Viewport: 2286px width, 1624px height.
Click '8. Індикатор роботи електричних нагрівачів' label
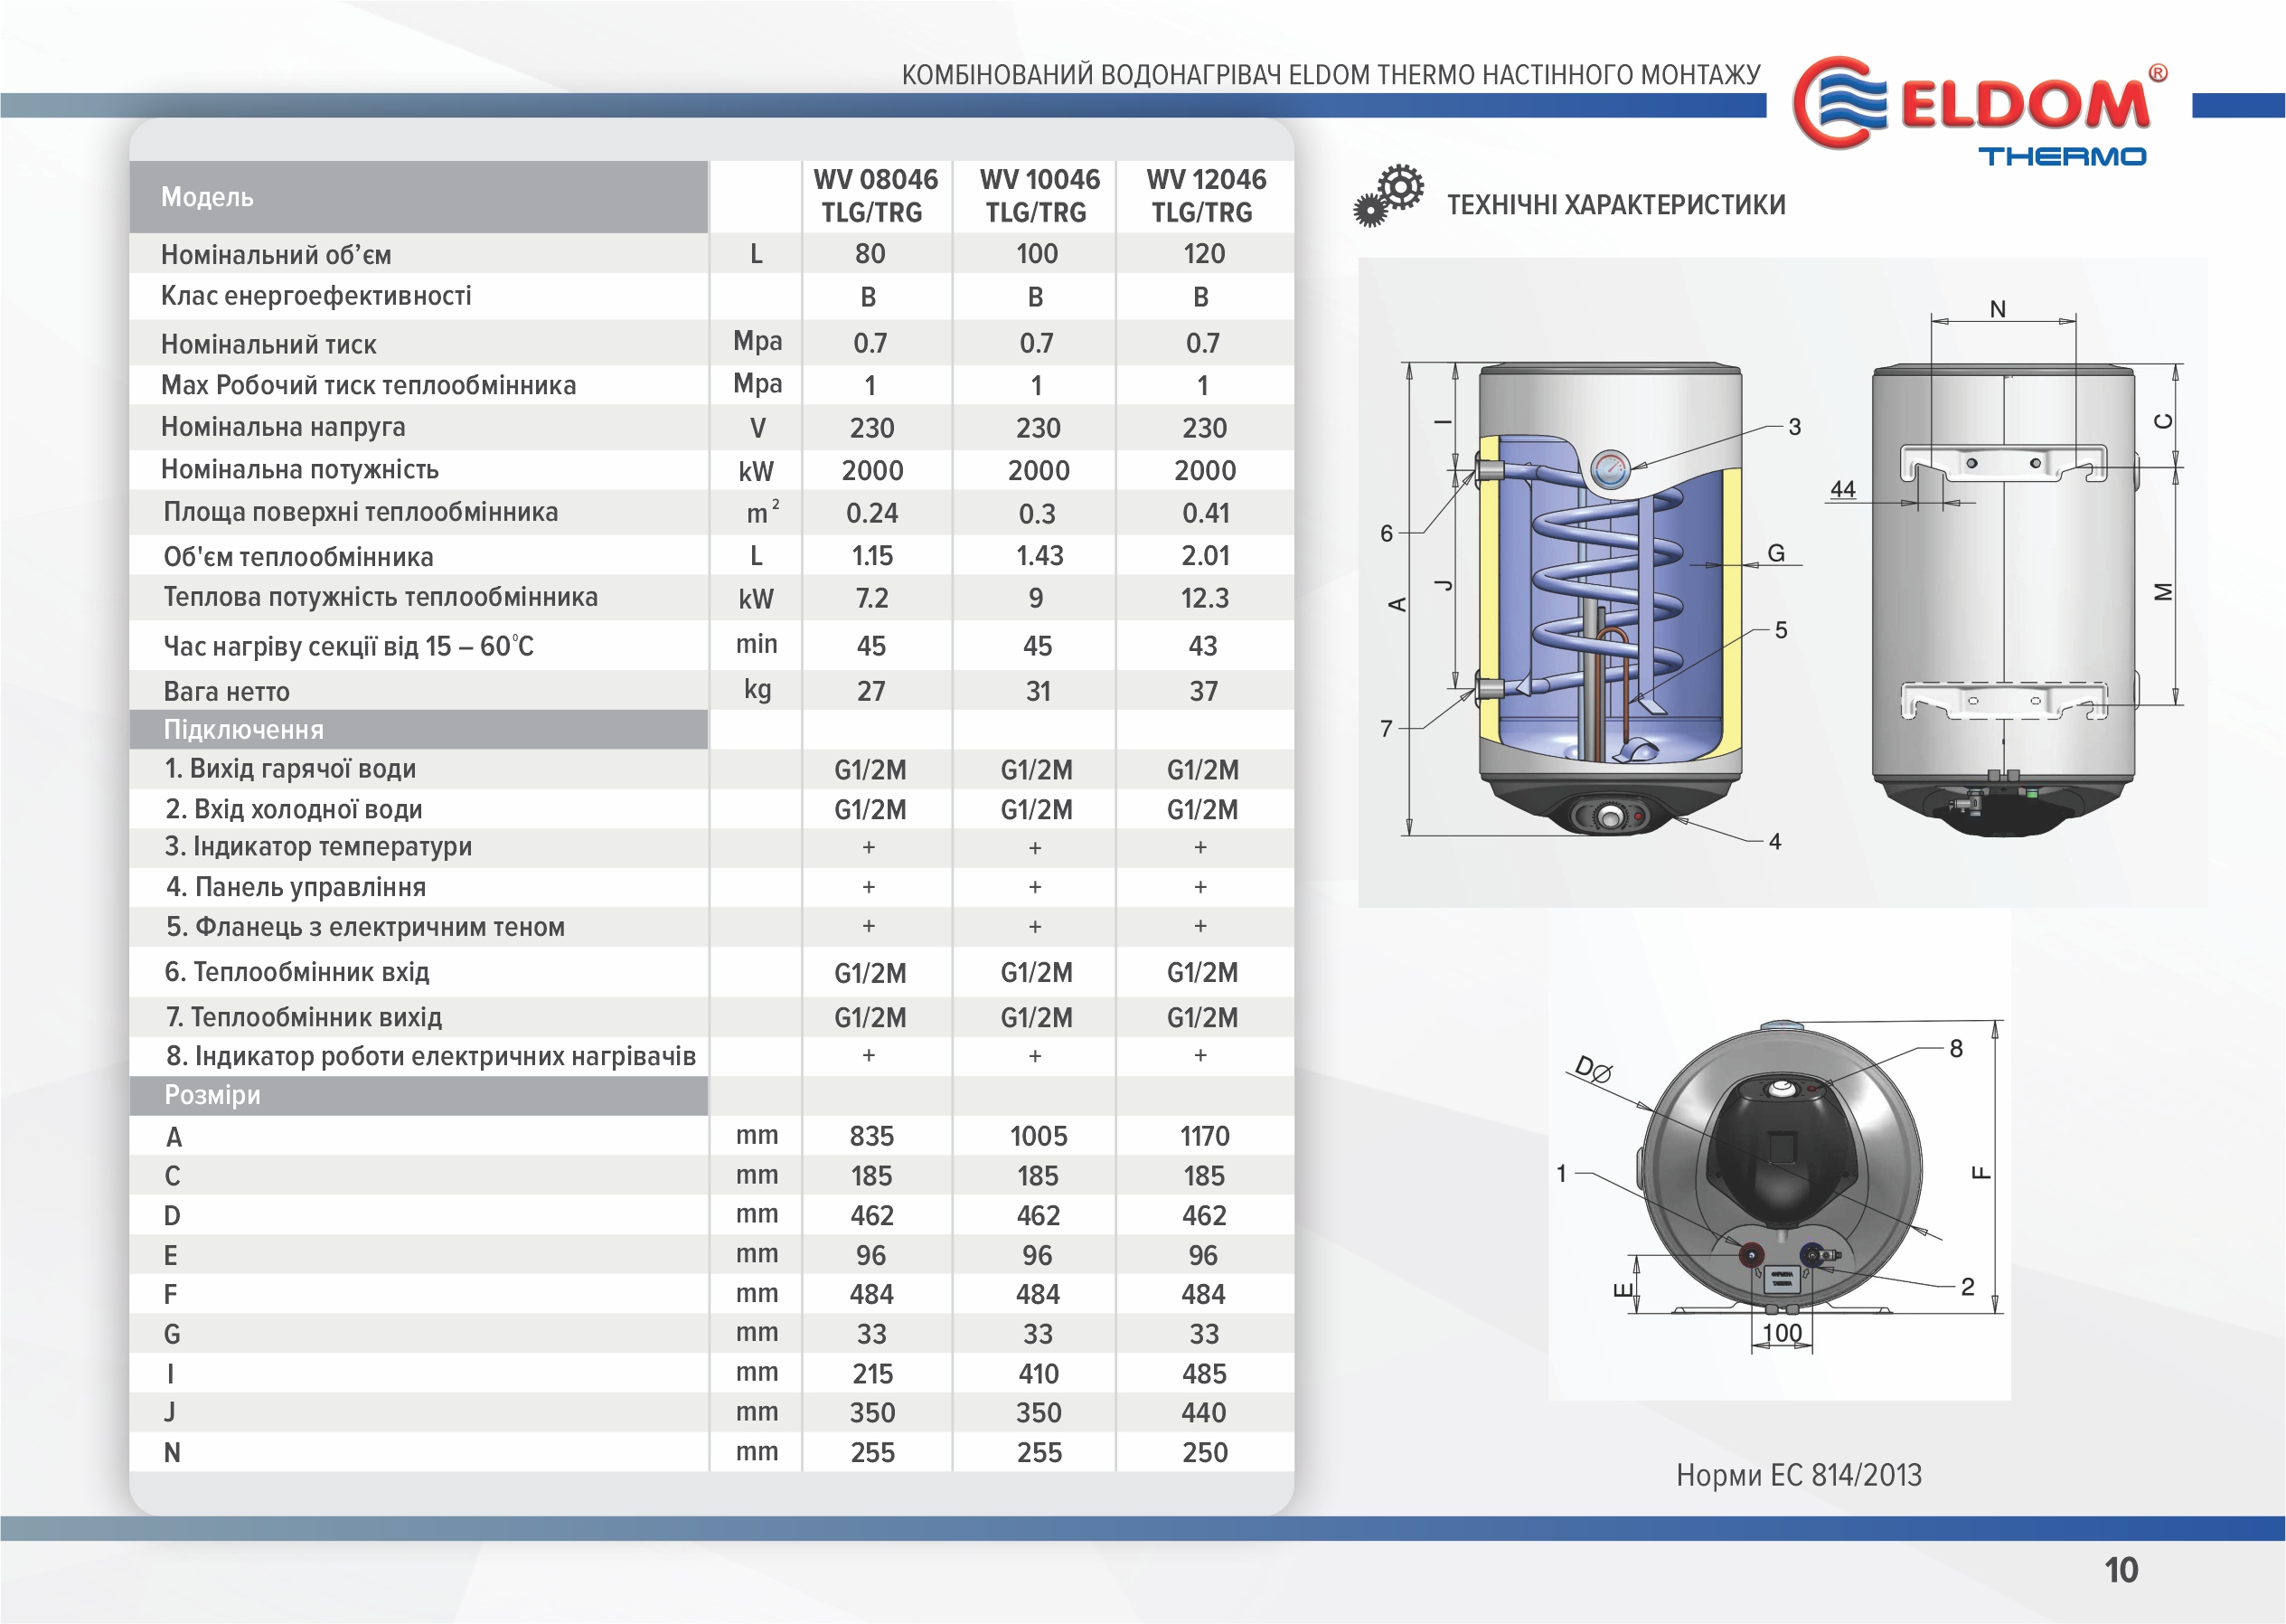431,1056
